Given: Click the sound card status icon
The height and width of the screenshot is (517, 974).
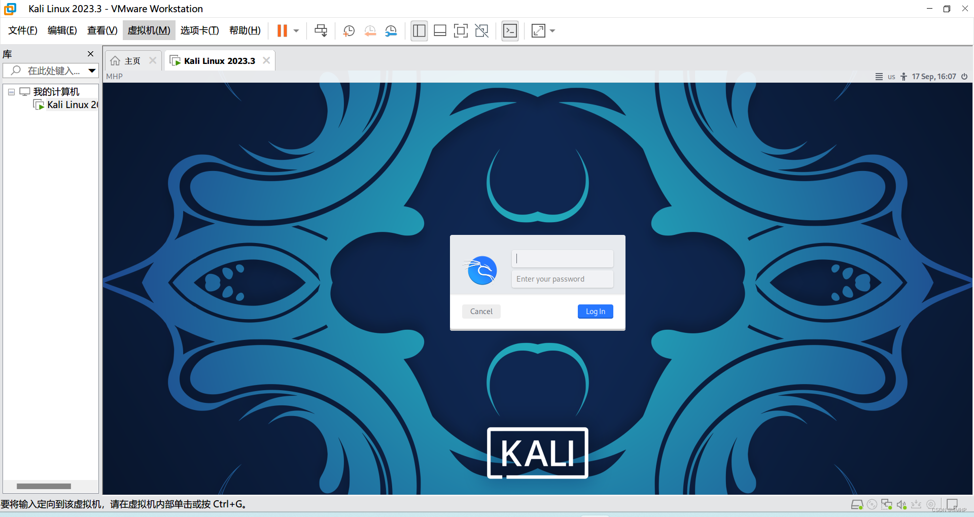Looking at the screenshot, I should 901,504.
